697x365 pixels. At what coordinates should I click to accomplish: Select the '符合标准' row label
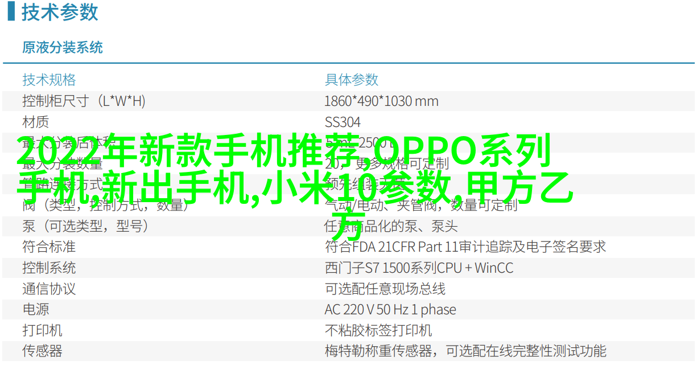click(x=49, y=247)
